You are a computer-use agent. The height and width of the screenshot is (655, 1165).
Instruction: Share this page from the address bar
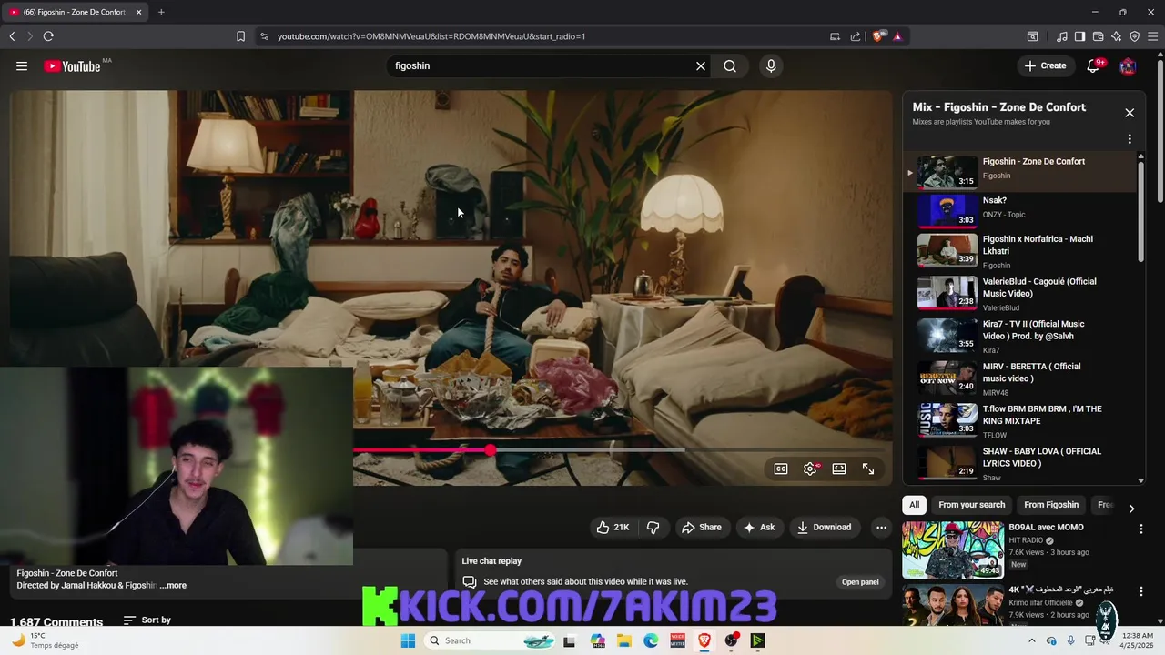[x=856, y=36]
